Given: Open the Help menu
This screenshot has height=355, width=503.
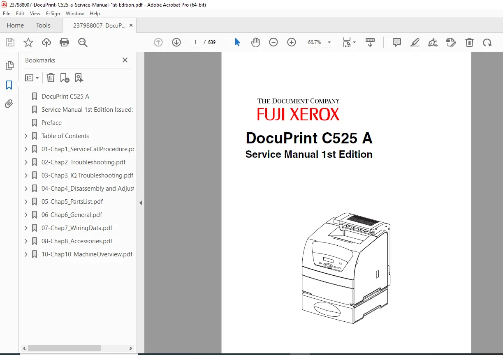Looking at the screenshot, I should point(95,14).
